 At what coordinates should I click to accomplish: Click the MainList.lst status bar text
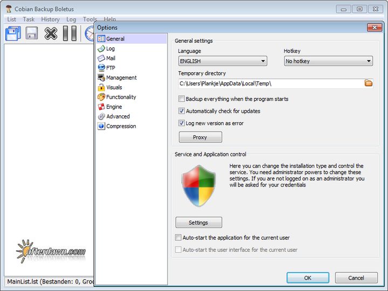[x=50, y=282]
